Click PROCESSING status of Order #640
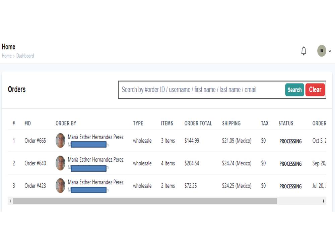This screenshot has width=335, height=251. [x=290, y=164]
